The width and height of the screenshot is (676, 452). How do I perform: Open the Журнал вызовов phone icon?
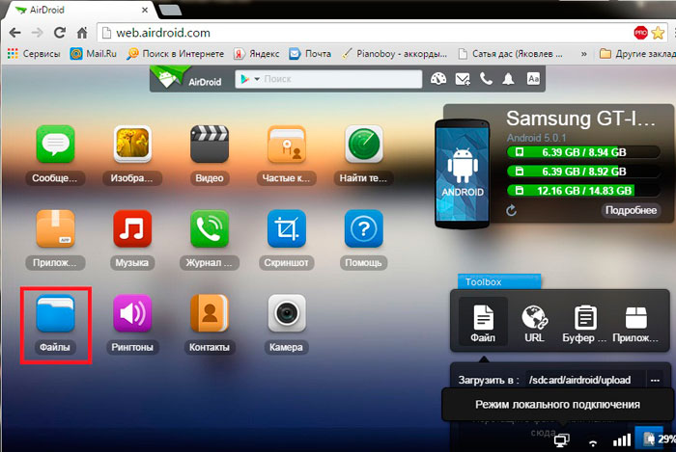[x=210, y=228]
